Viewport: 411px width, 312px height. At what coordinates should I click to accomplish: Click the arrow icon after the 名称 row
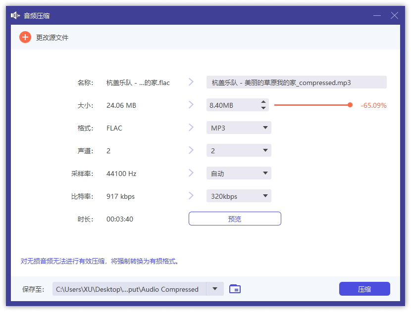coord(191,82)
